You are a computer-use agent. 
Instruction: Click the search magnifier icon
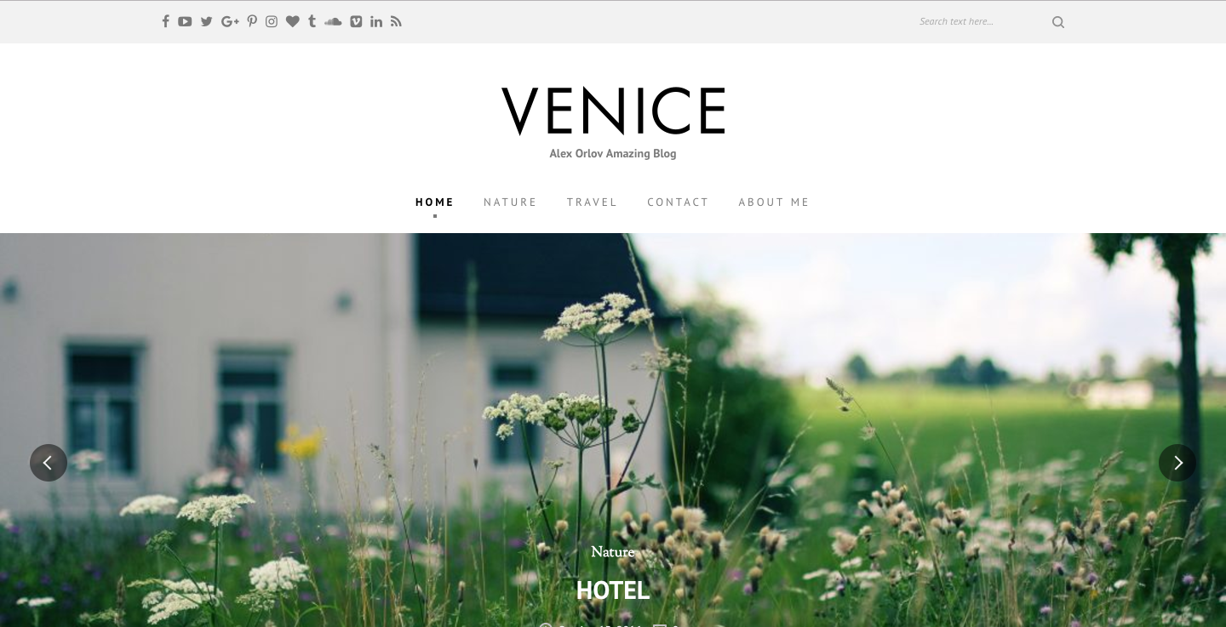[x=1058, y=22]
